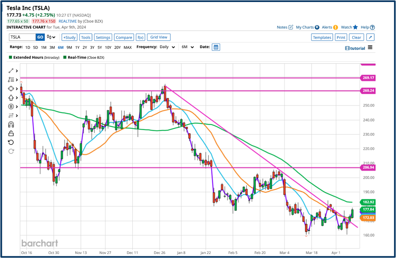Click the +Study button

69,37
